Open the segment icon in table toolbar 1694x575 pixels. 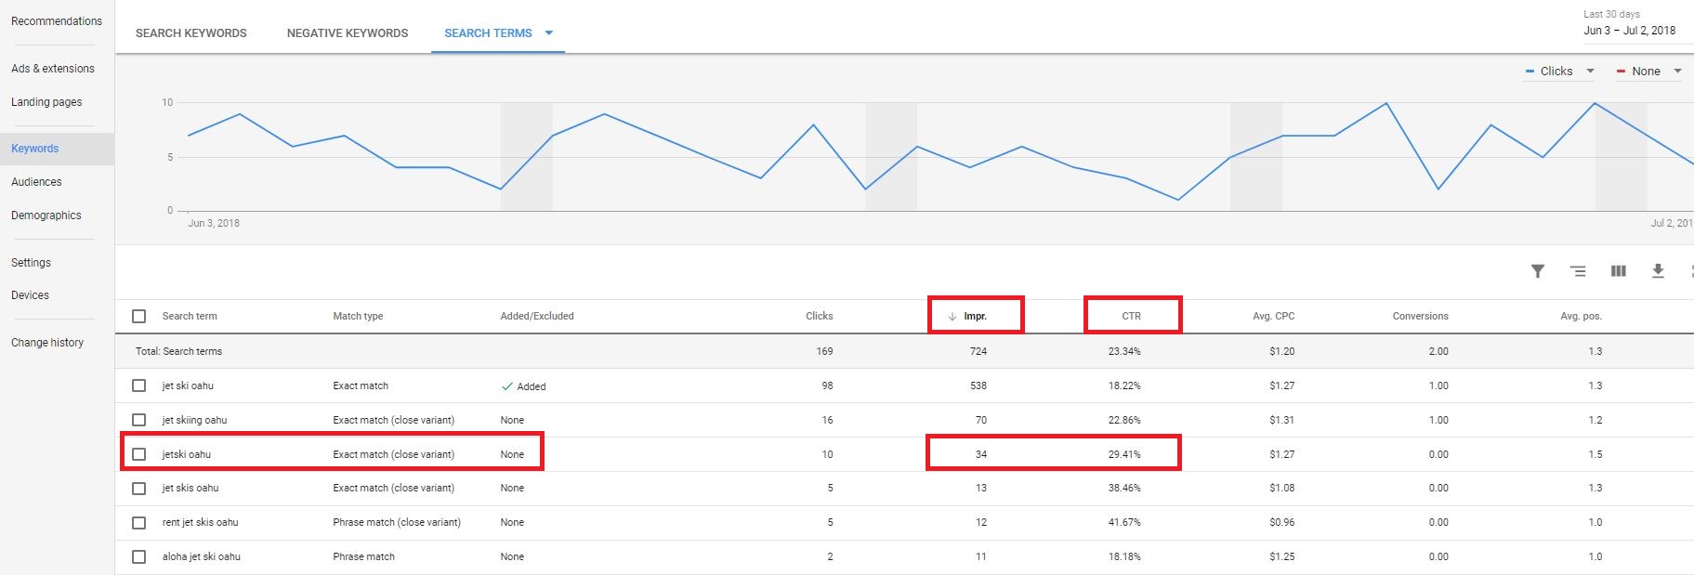click(1578, 271)
